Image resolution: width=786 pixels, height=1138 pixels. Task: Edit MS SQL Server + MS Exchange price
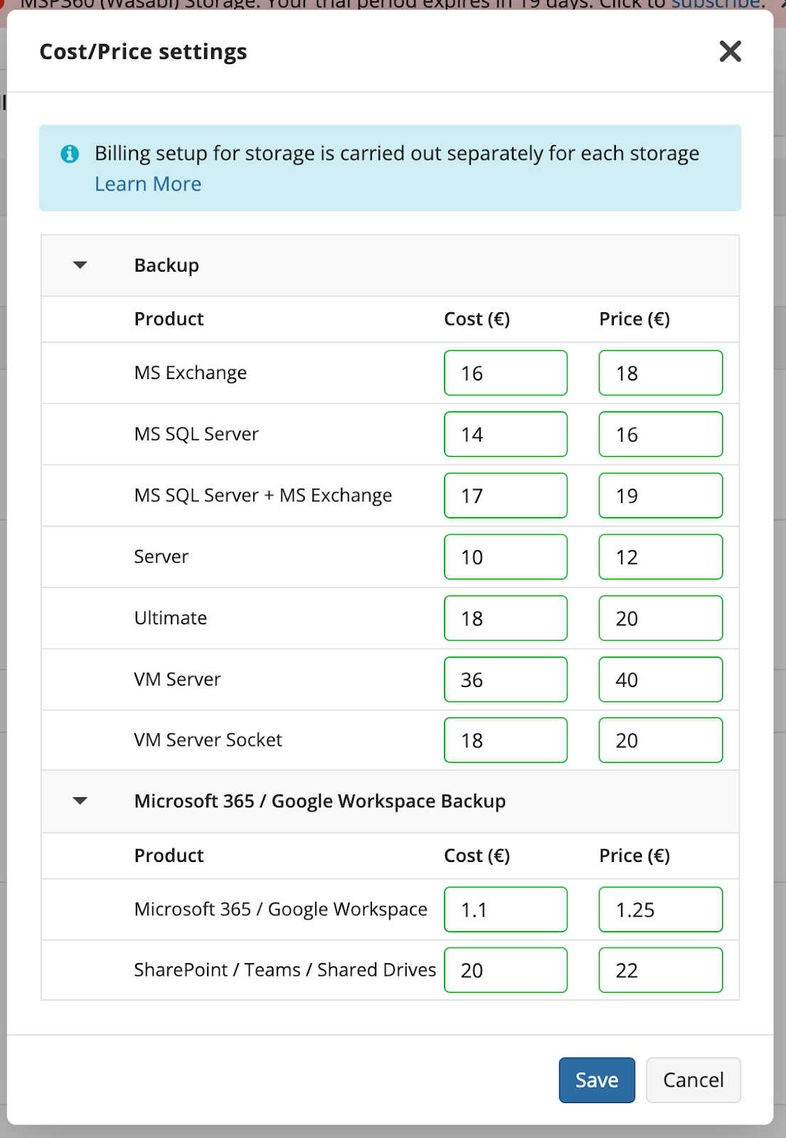(x=661, y=495)
